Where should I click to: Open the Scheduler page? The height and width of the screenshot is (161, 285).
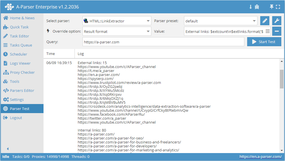(x=18, y=54)
